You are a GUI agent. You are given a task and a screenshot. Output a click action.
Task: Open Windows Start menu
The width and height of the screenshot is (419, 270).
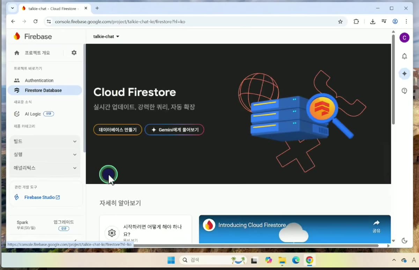(171, 260)
